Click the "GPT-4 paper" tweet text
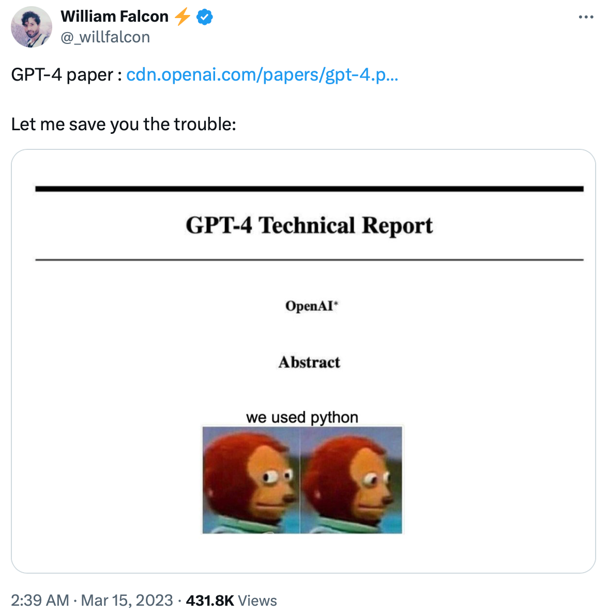607x614 pixels. pyautogui.click(x=62, y=75)
